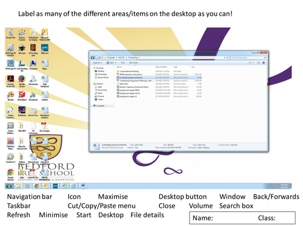Open Excel from the taskbar
Screen dimensions: 303x227
pos(64,186)
